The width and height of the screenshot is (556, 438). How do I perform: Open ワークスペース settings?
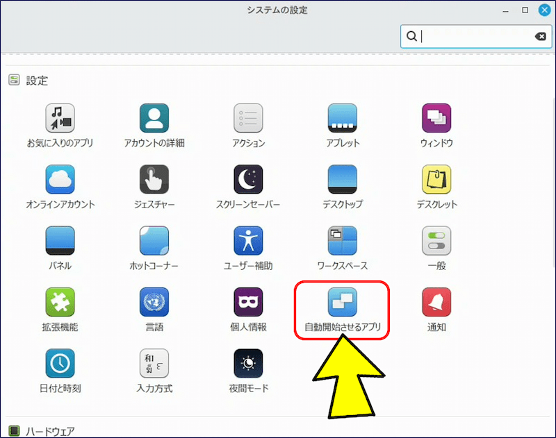pos(342,240)
